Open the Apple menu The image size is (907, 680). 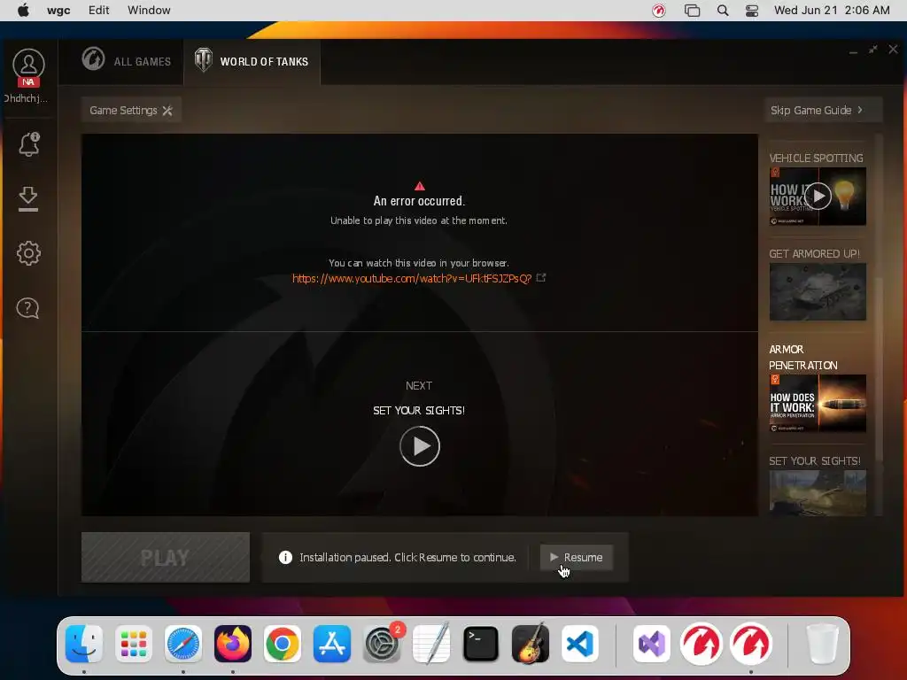coord(23,11)
